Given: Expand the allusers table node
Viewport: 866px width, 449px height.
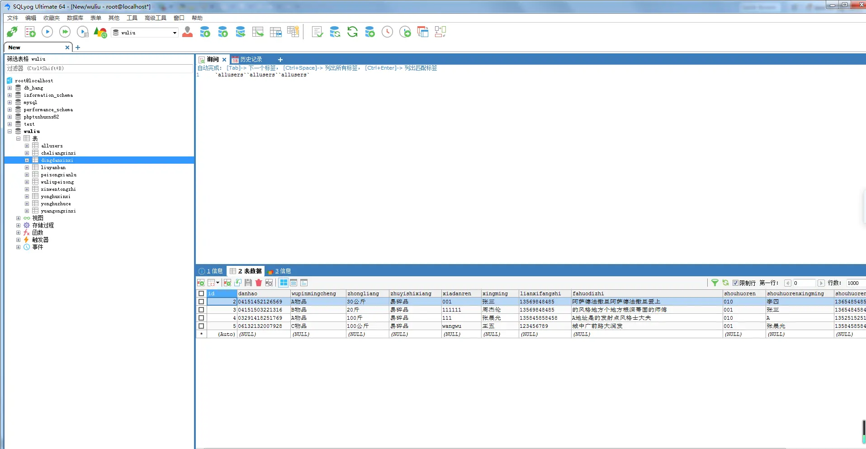Looking at the screenshot, I should click(27, 146).
